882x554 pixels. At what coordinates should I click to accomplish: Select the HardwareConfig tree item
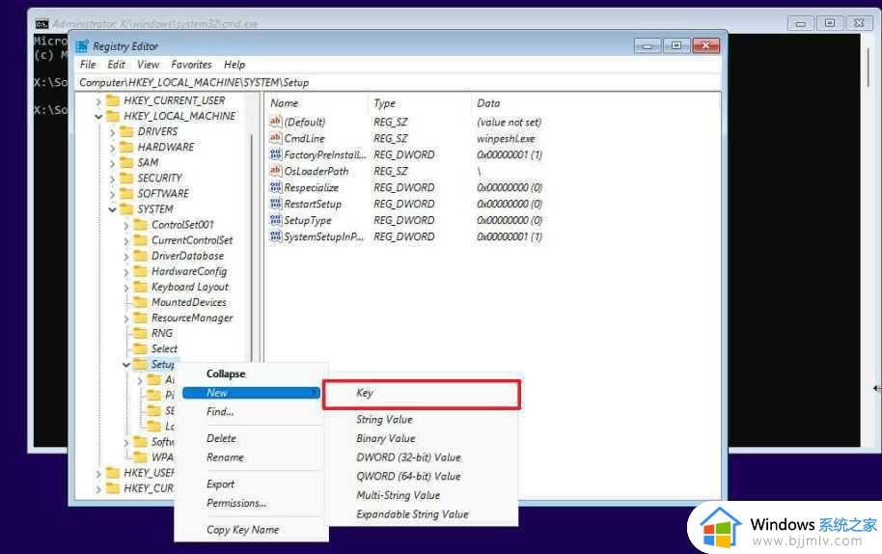189,271
